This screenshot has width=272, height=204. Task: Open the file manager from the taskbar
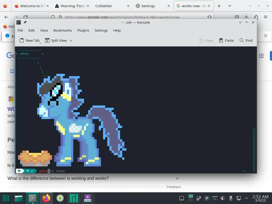pyautogui.click(x=19, y=198)
